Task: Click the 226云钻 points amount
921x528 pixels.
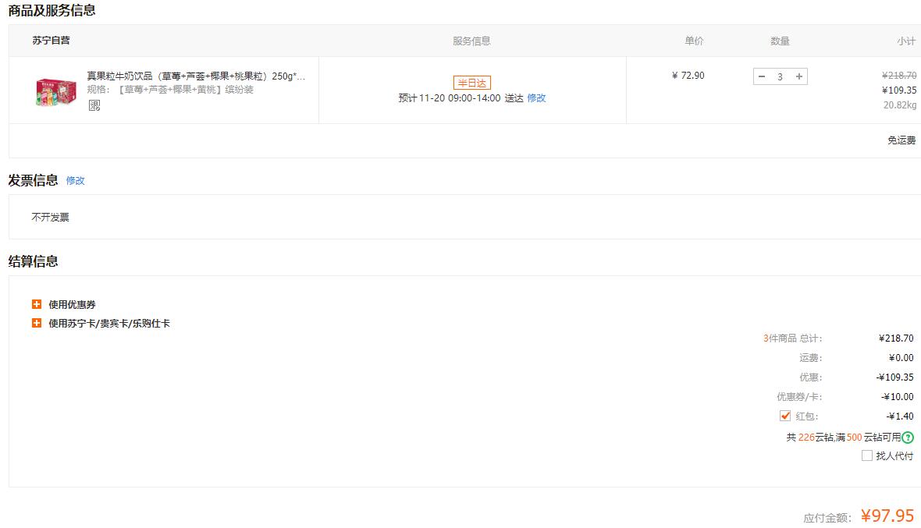Action: (815, 438)
